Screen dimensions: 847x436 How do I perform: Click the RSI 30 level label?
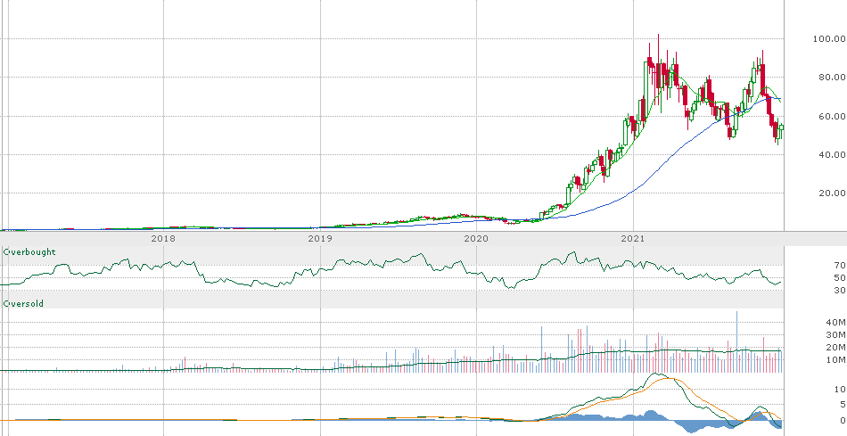point(840,291)
